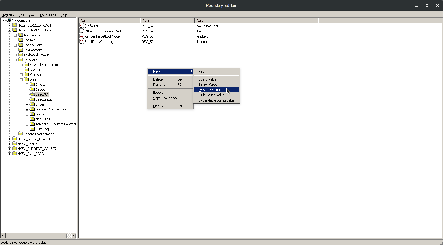The height and width of the screenshot is (245, 443).
Task: Click the HKEY_LOCAL_MACHINE folder icon
Action: [x=15, y=139]
